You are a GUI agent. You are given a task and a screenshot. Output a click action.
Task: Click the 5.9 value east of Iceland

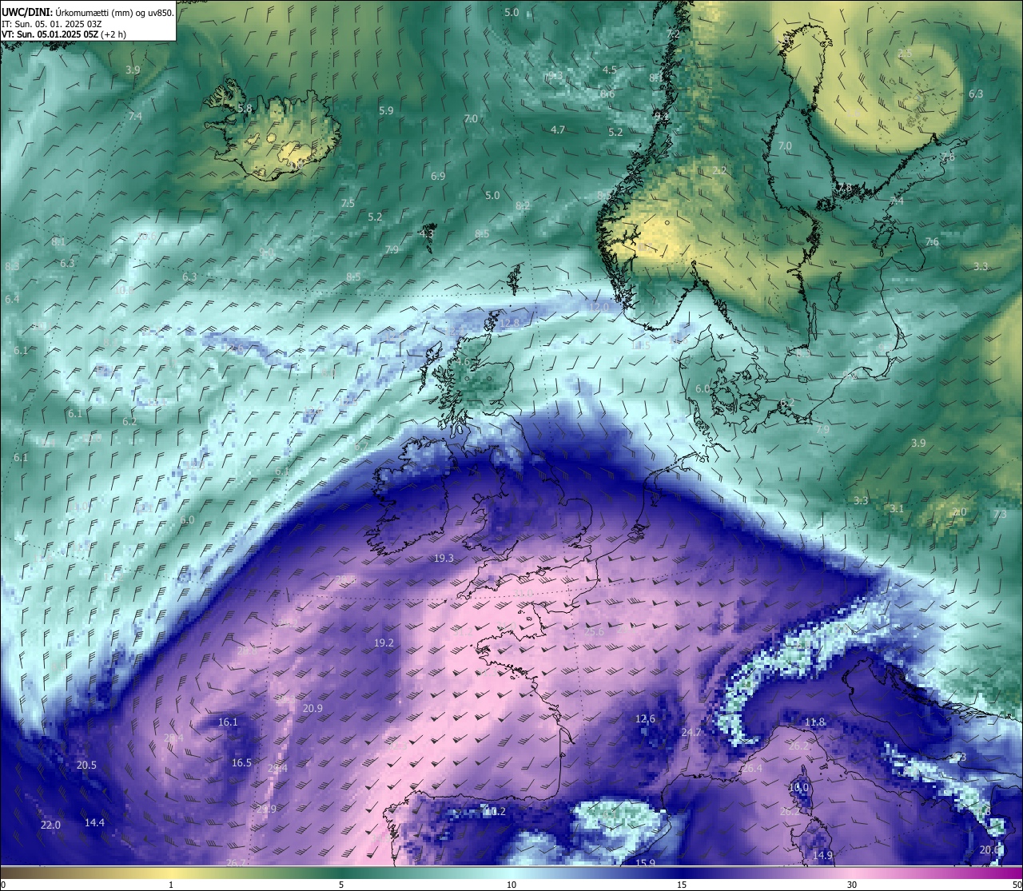pyautogui.click(x=386, y=110)
